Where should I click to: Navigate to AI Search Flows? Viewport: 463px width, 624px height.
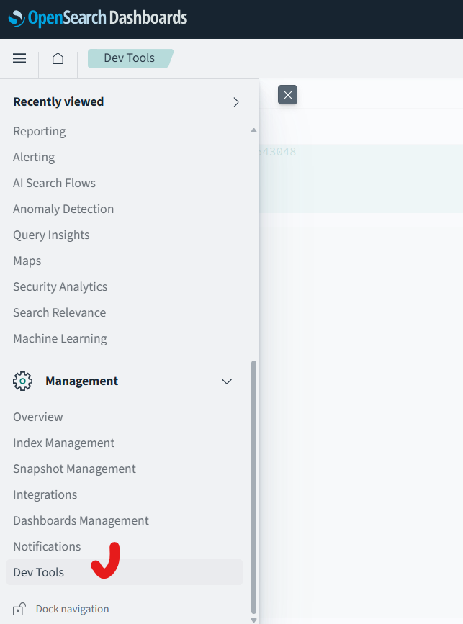click(54, 183)
